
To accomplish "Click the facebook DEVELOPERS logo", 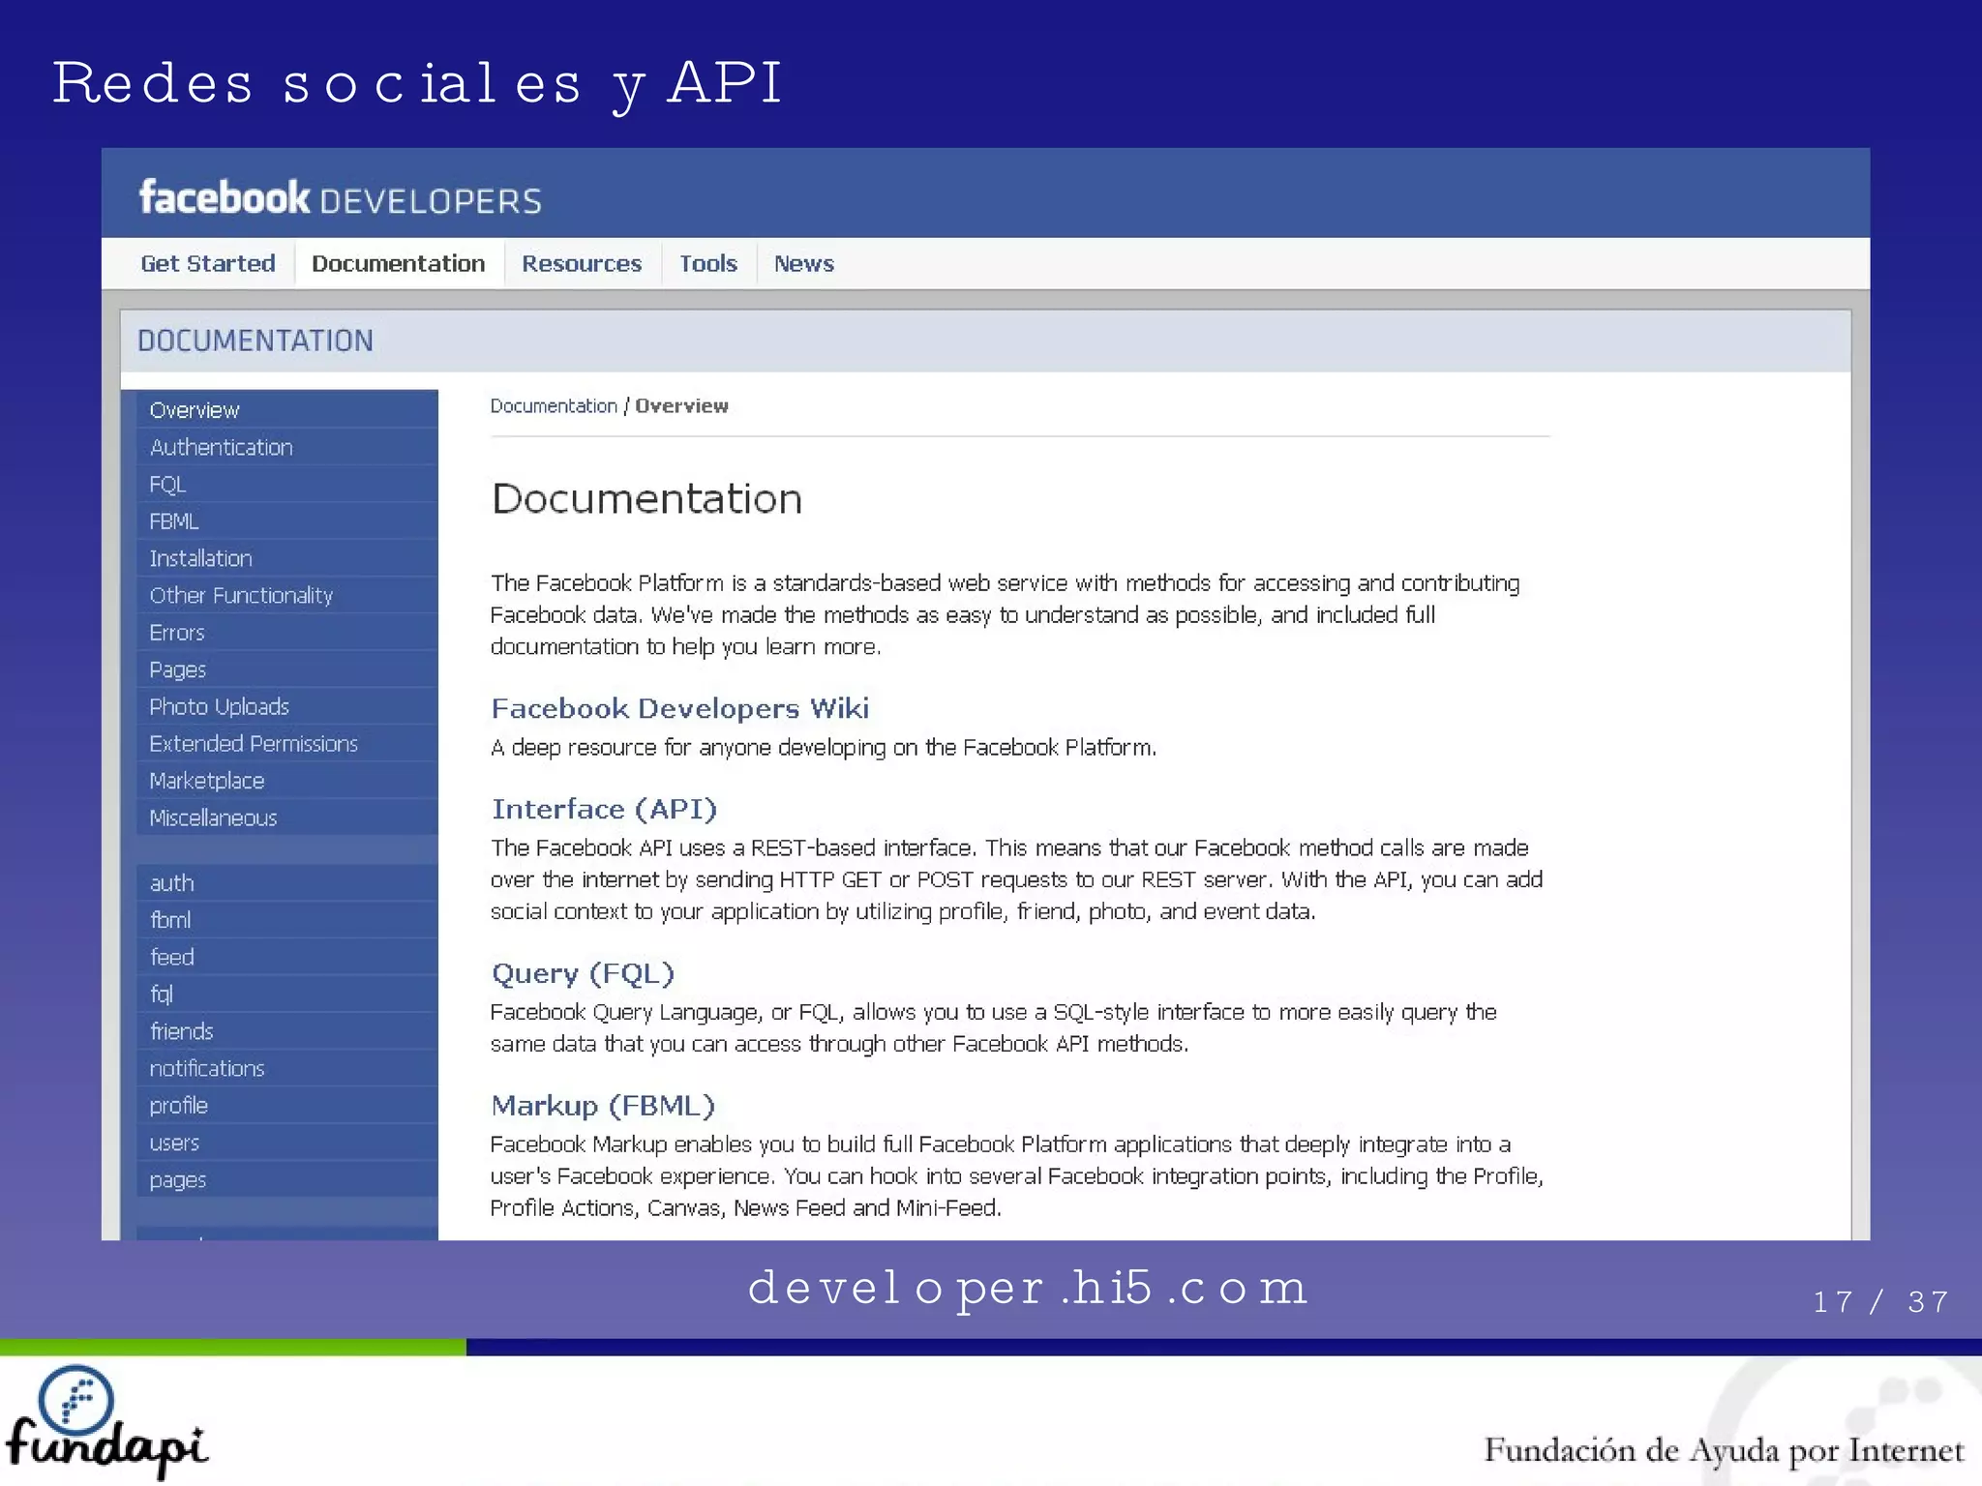I will coord(340,198).
